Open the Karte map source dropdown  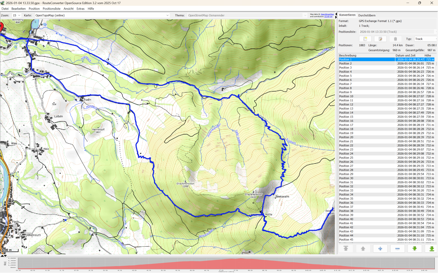(x=102, y=15)
